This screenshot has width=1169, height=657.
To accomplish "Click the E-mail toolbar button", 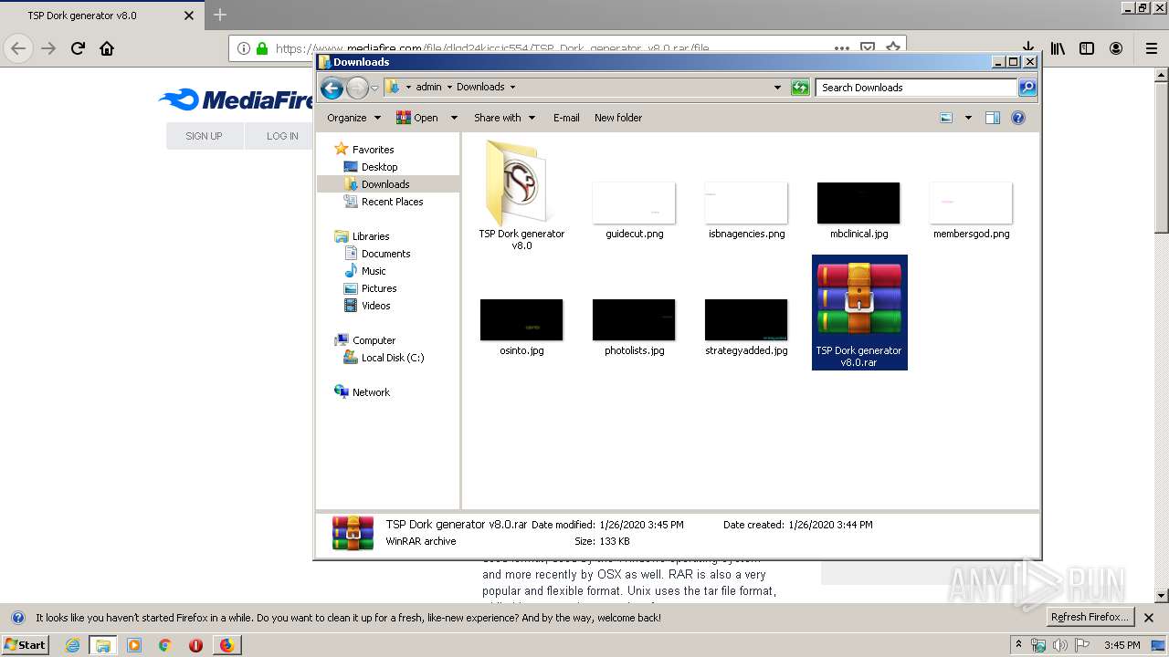I will (566, 118).
